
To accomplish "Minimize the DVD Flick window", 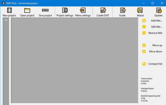I will pos(143,3).
